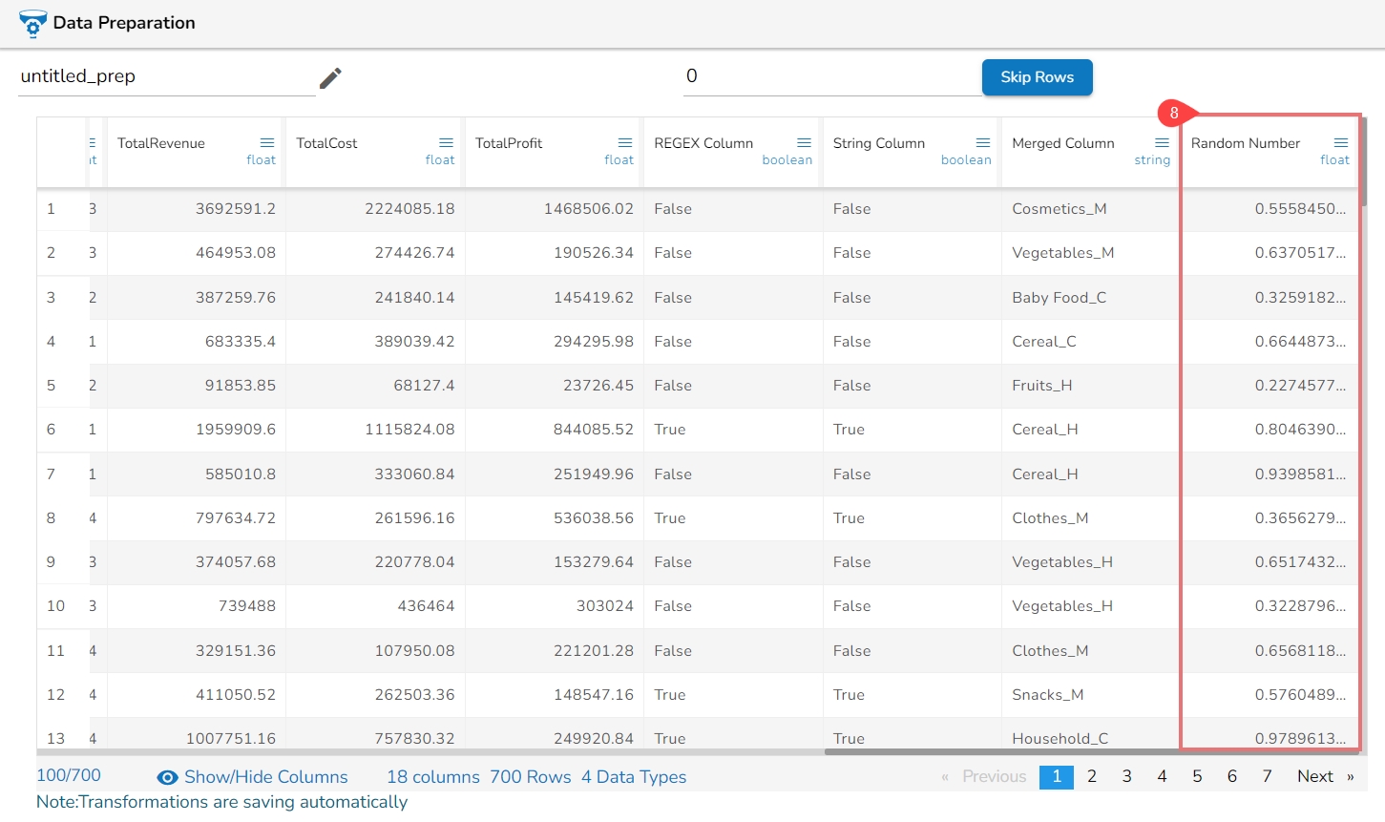
Task: Select page 4 in pagination
Action: tap(1162, 777)
